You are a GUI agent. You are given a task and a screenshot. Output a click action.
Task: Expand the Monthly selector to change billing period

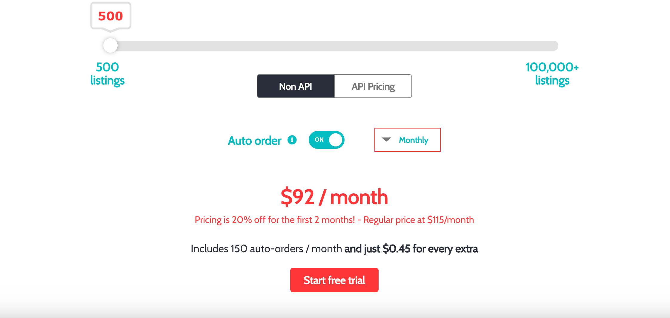point(407,140)
